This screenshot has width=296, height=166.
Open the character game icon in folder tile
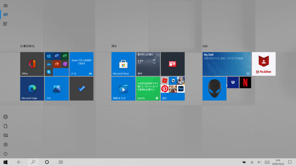pos(181,80)
